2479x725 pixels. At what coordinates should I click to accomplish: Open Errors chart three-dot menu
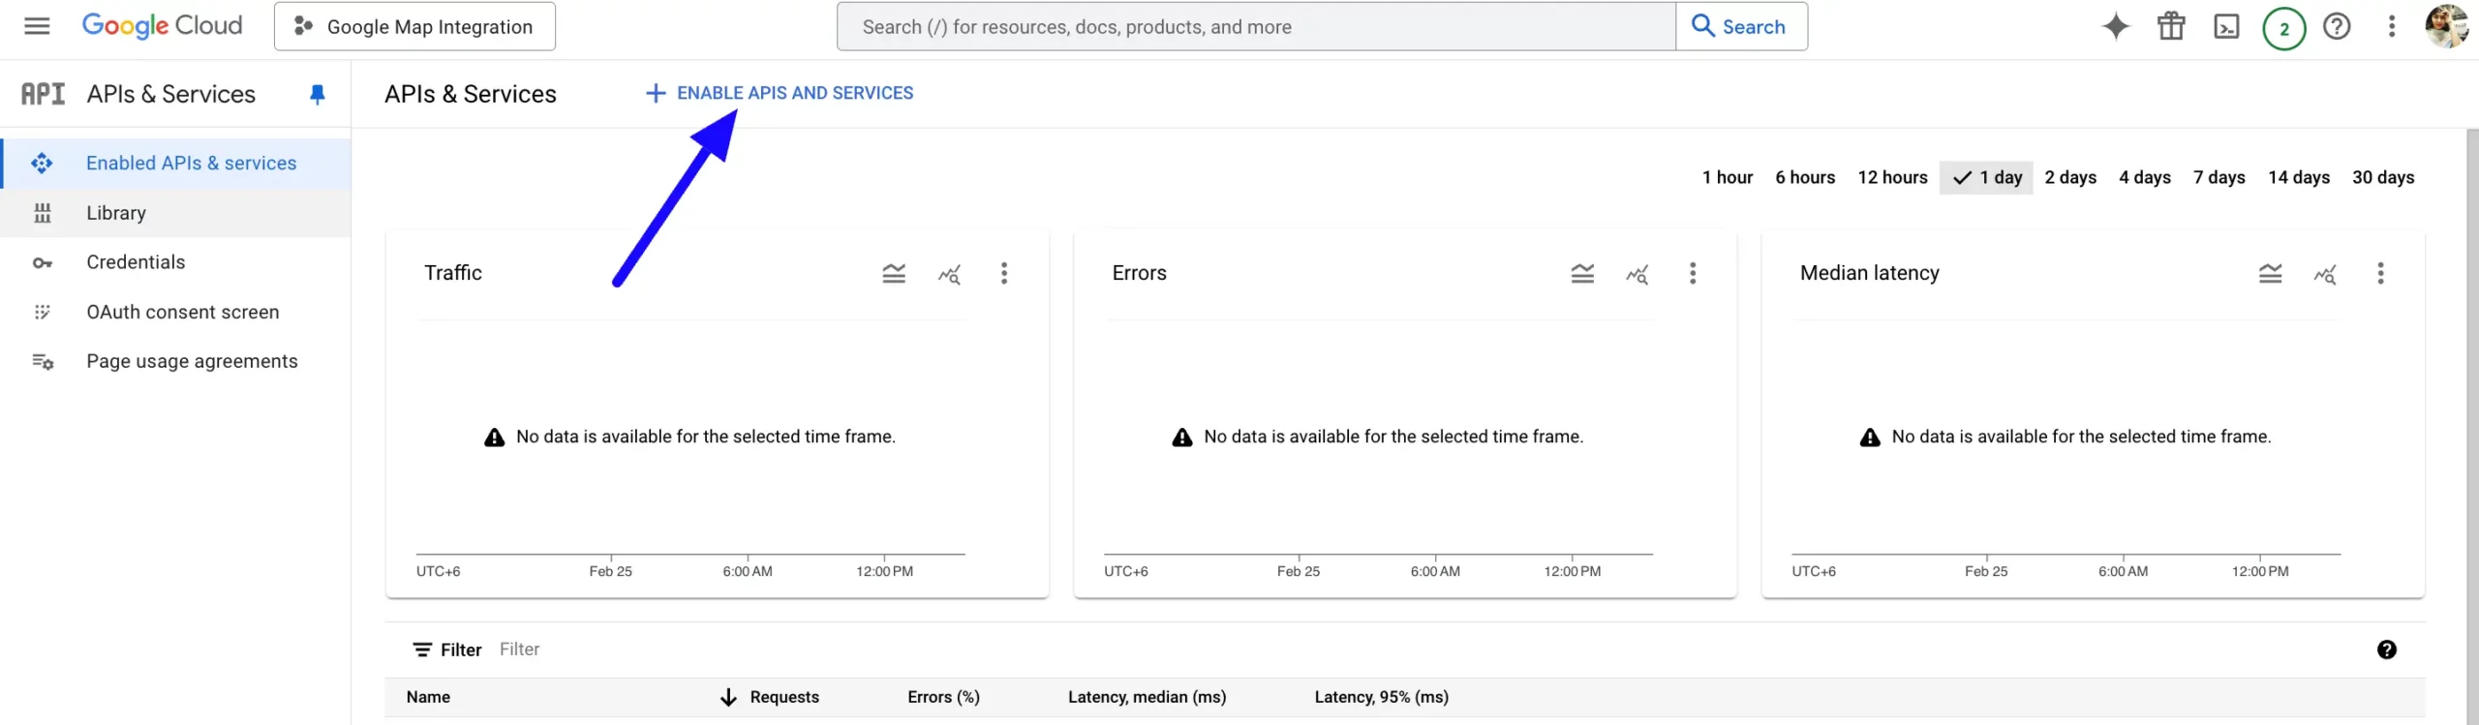pos(1693,273)
